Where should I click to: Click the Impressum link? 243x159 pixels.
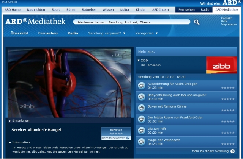point(229,24)
